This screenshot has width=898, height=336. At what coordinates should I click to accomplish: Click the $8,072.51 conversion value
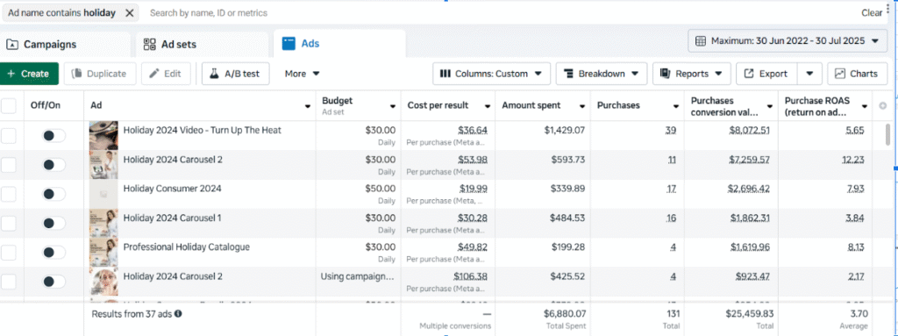[x=749, y=130]
